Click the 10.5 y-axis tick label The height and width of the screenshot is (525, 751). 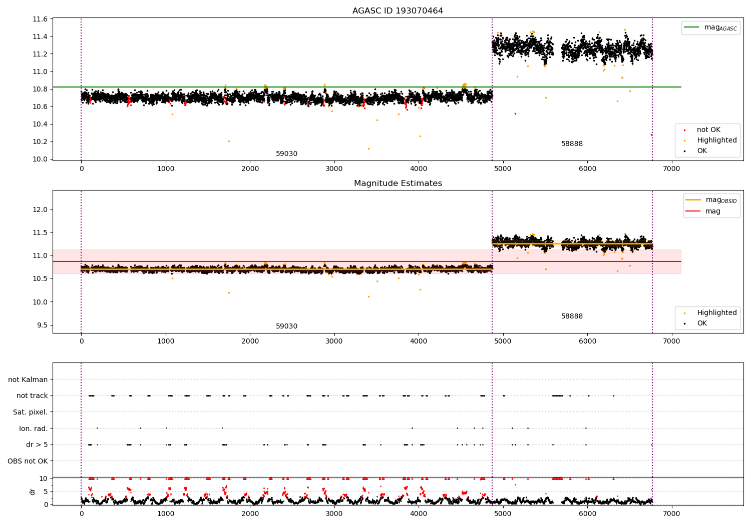[x=40, y=278]
